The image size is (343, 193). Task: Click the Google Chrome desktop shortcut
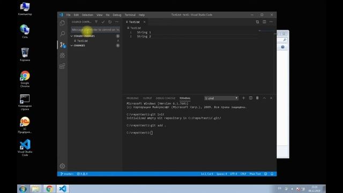25,79
